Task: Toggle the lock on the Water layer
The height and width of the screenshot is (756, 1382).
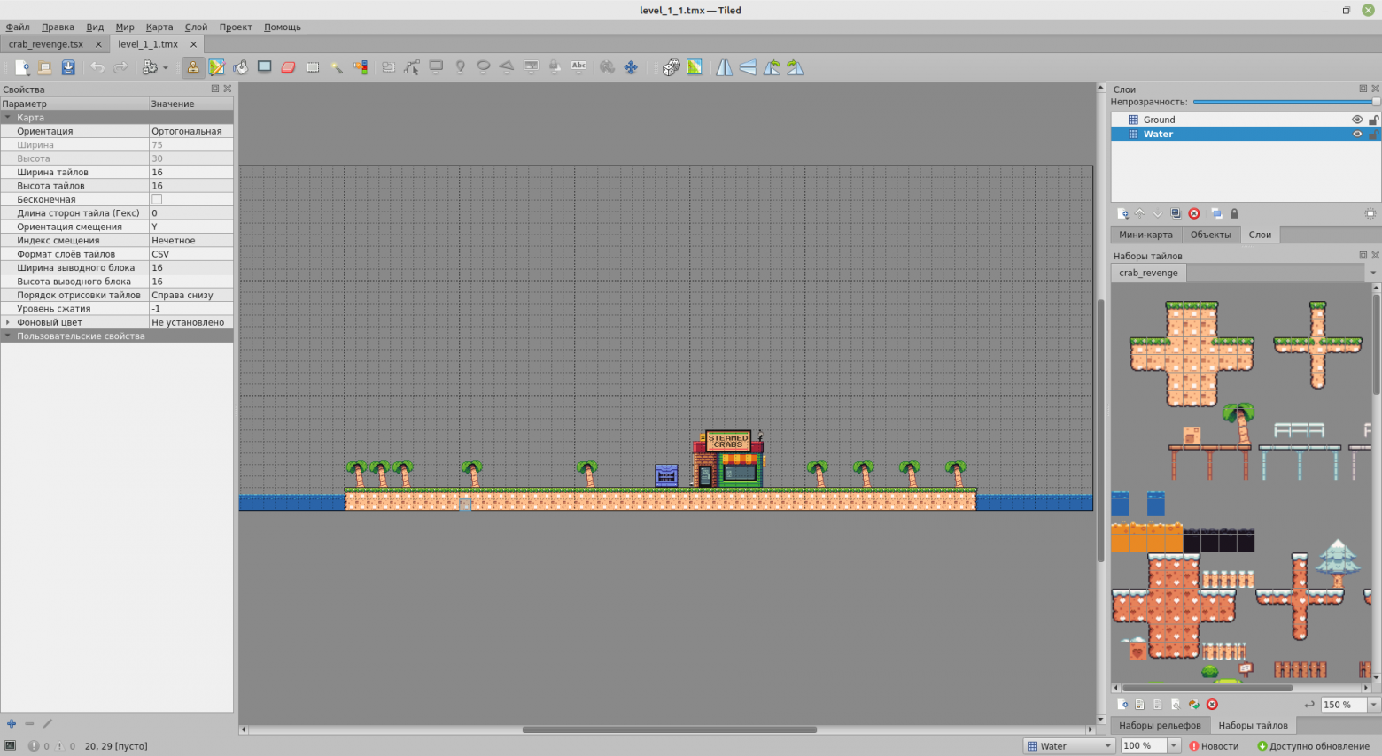Action: [1373, 135]
